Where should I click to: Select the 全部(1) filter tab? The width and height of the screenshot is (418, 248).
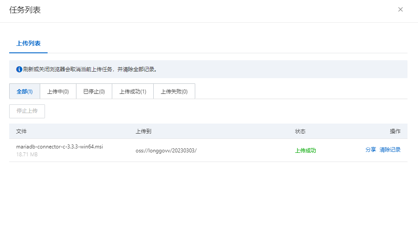pos(24,91)
